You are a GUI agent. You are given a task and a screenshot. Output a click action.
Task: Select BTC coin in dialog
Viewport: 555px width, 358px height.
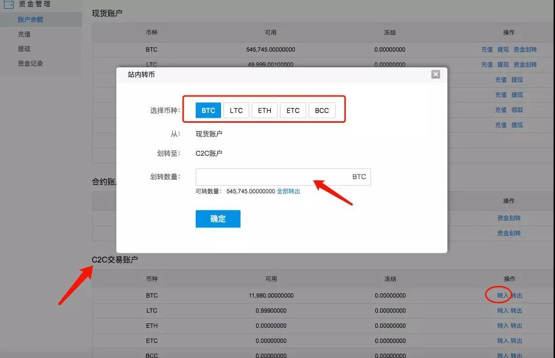[208, 111]
